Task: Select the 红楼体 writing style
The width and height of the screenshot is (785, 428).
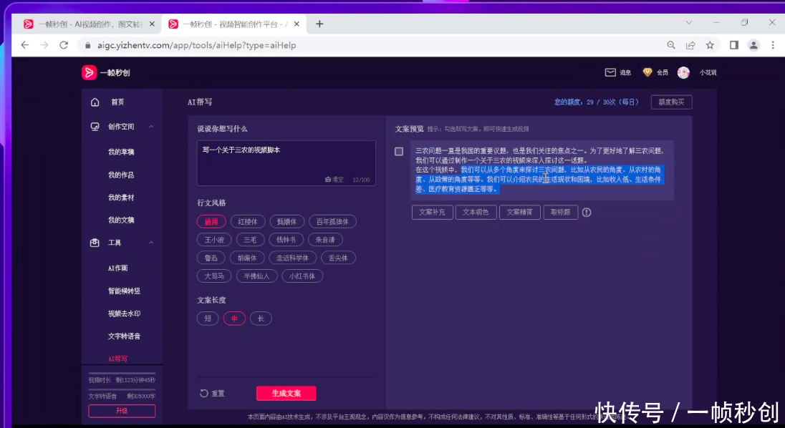Action: (248, 221)
